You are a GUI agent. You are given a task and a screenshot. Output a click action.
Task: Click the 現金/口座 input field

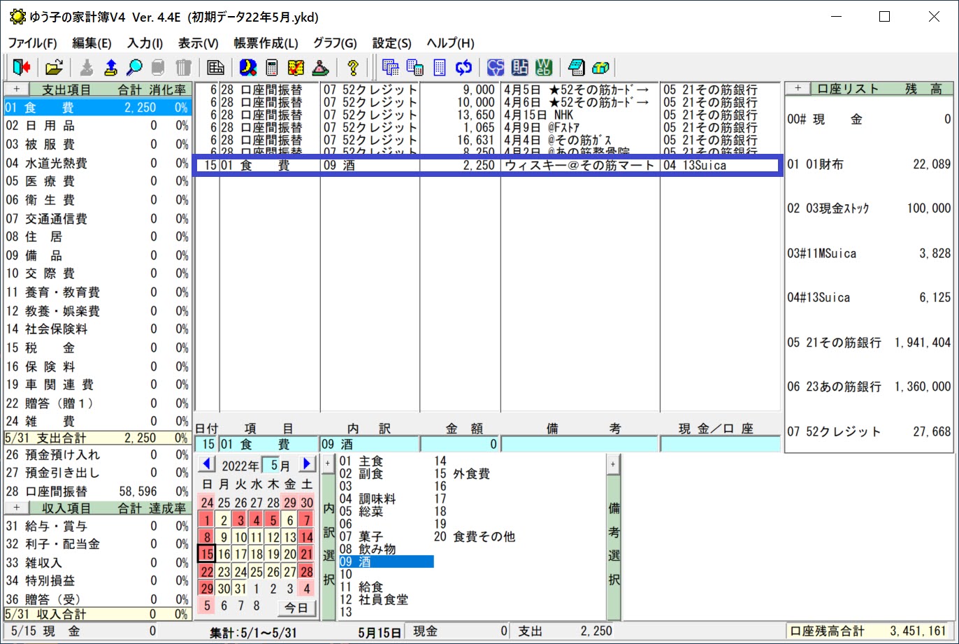click(x=720, y=444)
